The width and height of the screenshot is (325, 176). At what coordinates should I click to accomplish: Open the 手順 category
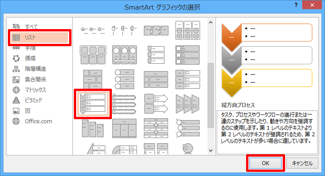click(24, 48)
